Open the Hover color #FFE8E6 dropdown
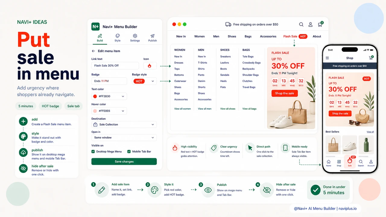 click(x=109, y=111)
